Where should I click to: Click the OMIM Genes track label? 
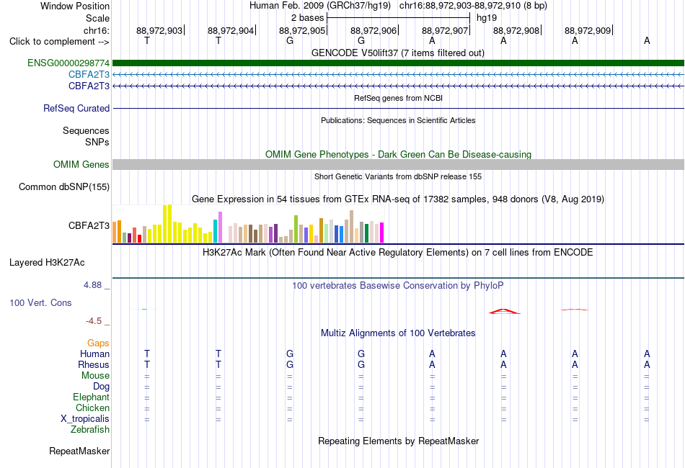tap(81, 164)
